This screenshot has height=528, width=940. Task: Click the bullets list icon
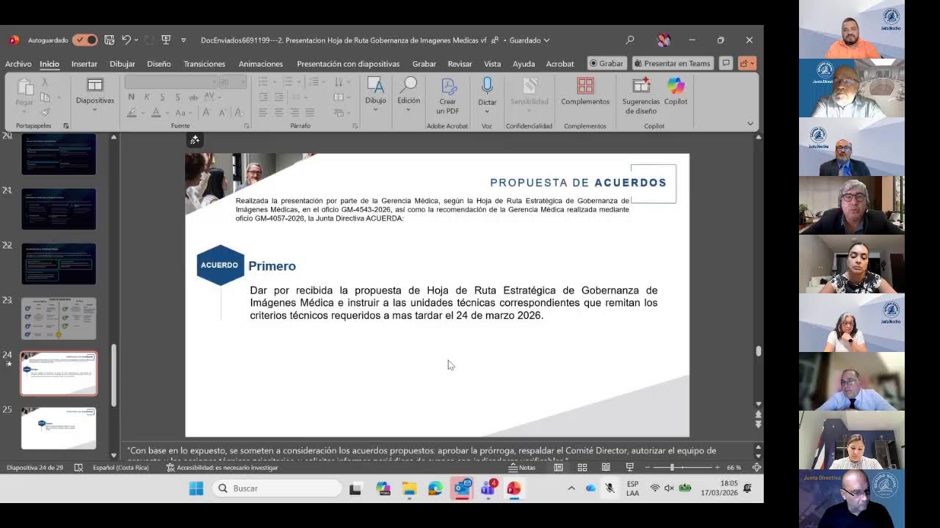point(263,82)
